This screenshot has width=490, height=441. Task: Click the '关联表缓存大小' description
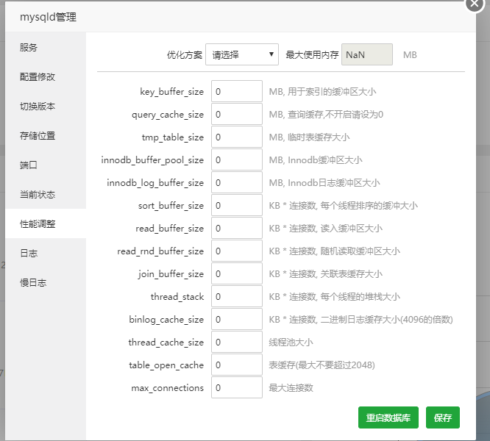[x=352, y=273]
